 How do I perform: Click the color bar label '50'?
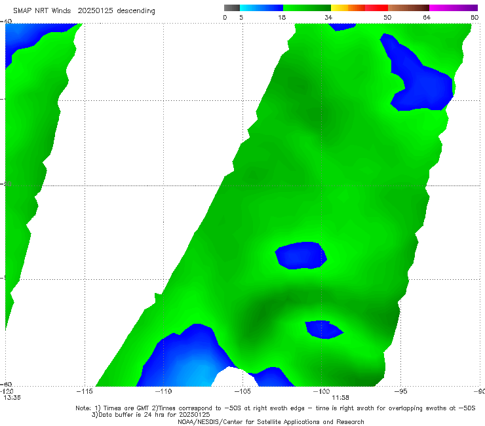click(x=387, y=17)
